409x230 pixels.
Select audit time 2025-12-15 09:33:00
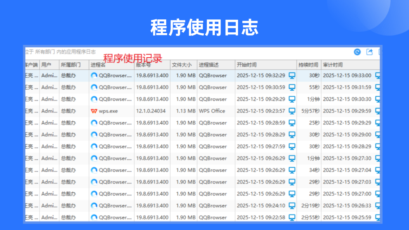click(x=347, y=76)
